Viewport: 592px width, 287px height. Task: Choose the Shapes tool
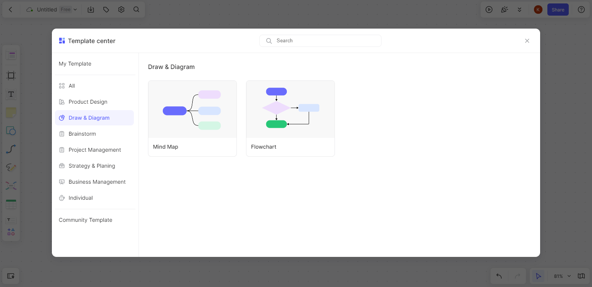[x=11, y=131]
